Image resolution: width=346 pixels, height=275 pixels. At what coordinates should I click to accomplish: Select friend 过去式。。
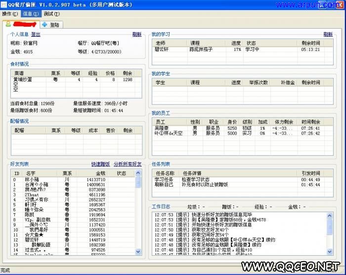pos(73,250)
